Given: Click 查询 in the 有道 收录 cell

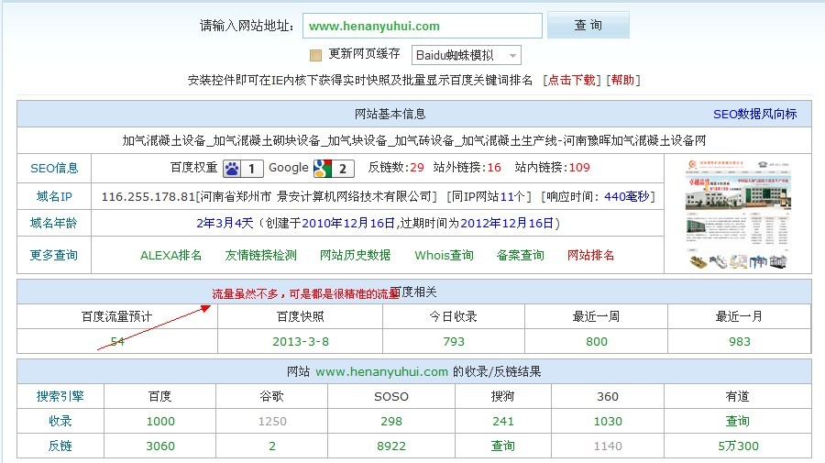Looking at the screenshot, I should coord(738,421).
